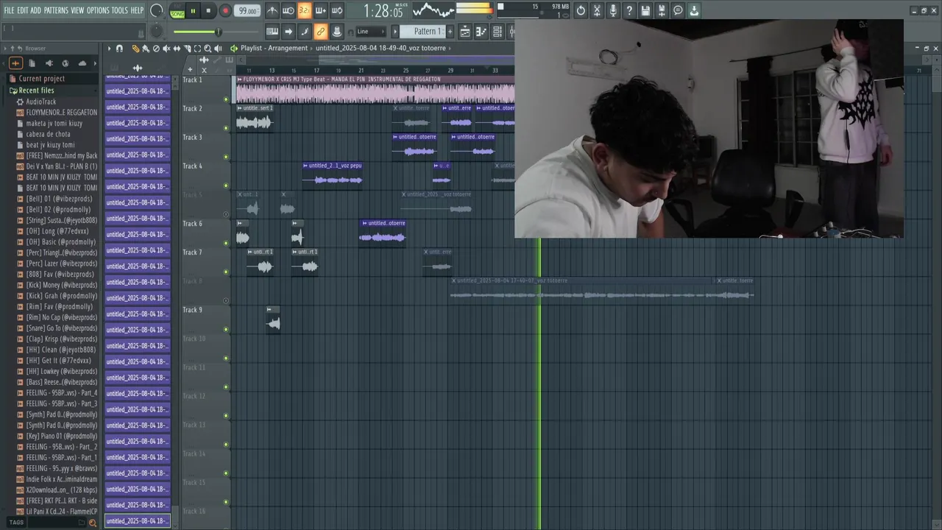Viewport: 942px width, 530px height.
Task: Click arrow after voz totoerre in Playlist title
Action: [x=450, y=49]
